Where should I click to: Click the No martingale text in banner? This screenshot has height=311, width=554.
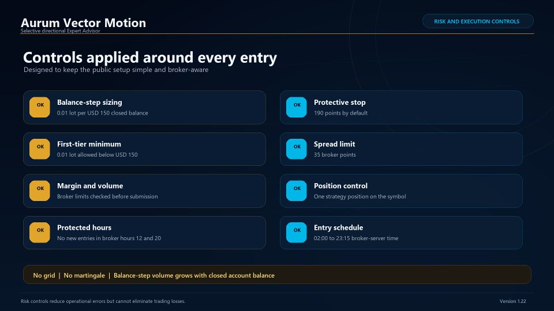(84, 275)
